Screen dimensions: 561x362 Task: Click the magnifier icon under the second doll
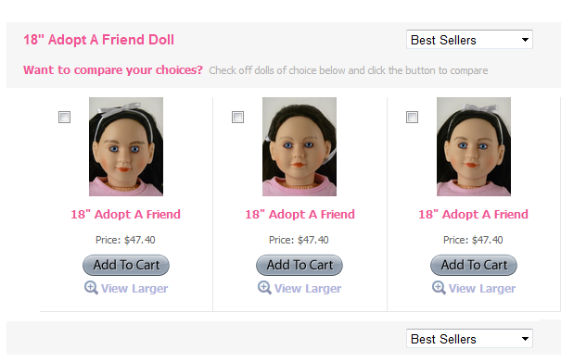click(264, 288)
